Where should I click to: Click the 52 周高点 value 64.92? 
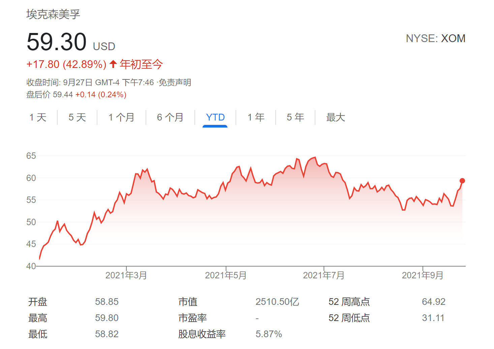click(x=433, y=302)
